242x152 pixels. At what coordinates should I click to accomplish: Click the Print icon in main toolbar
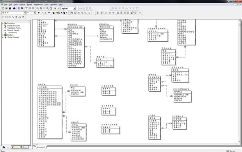point(14,8)
